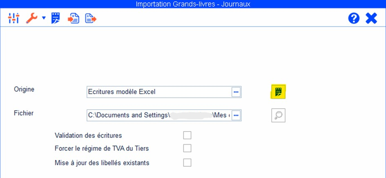This screenshot has height=178, width=386.
Task: Click the import document icon with inward arrow
Action: (x=74, y=18)
